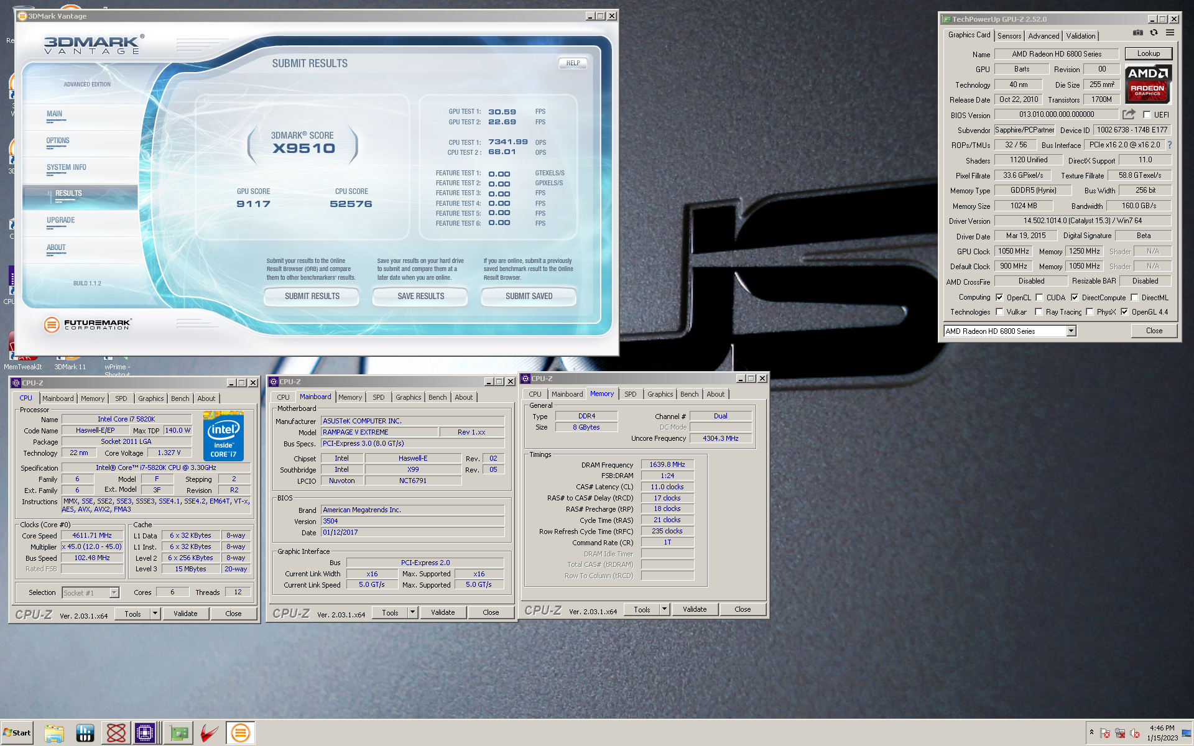Open the GPU selection dropdown in GPU-Z
The image size is (1194, 746).
(x=1071, y=331)
